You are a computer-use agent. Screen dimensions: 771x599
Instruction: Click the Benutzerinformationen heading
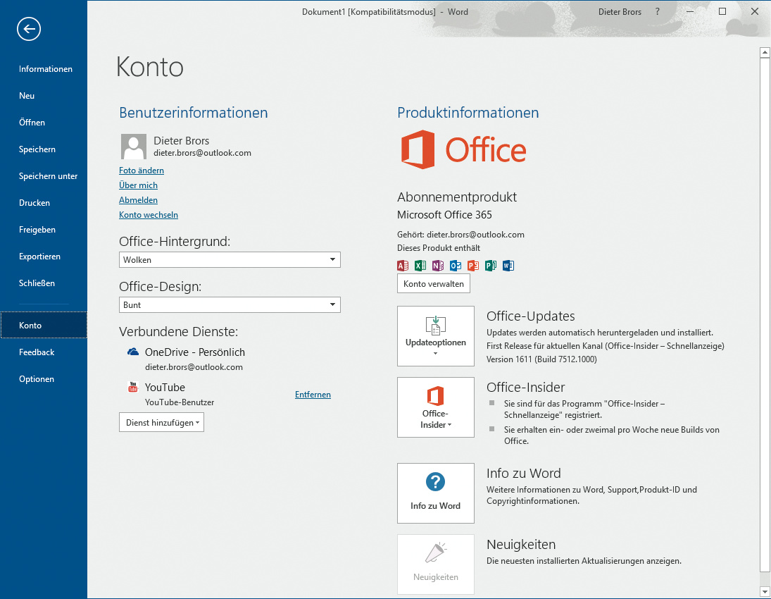tap(193, 113)
